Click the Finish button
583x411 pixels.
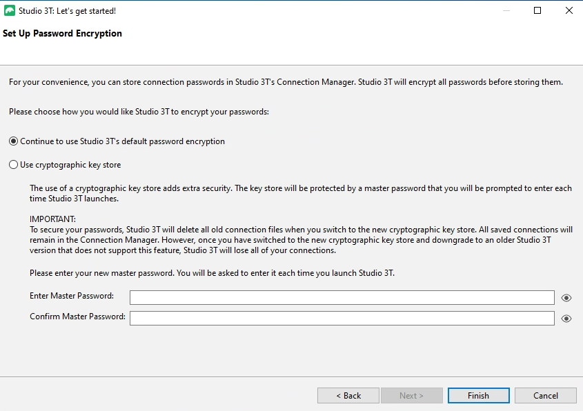pos(478,395)
